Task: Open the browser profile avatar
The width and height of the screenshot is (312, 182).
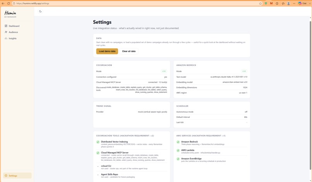Action: tap(288, 3)
